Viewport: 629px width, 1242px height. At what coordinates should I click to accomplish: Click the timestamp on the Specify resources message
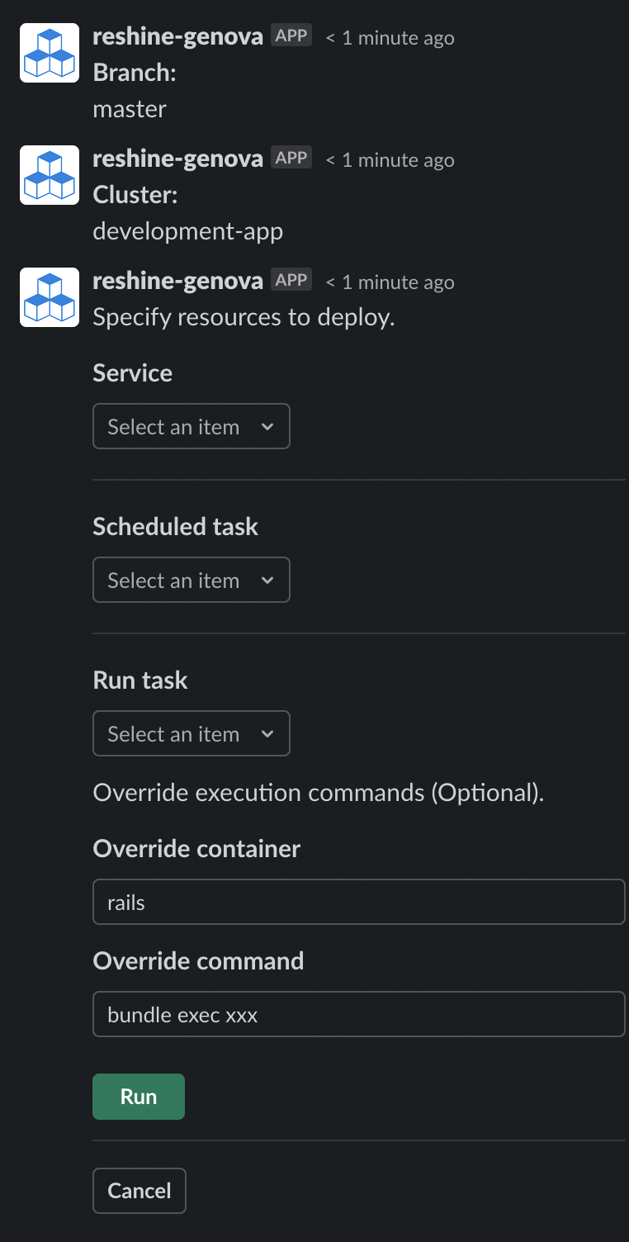coord(389,282)
